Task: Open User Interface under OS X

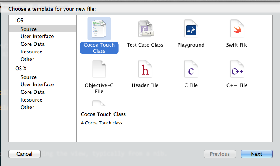Action: pos(37,85)
